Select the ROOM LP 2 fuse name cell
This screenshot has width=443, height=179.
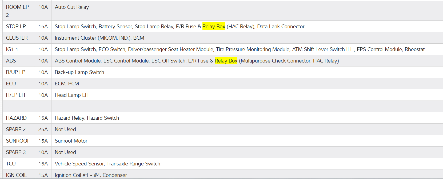click(x=17, y=11)
